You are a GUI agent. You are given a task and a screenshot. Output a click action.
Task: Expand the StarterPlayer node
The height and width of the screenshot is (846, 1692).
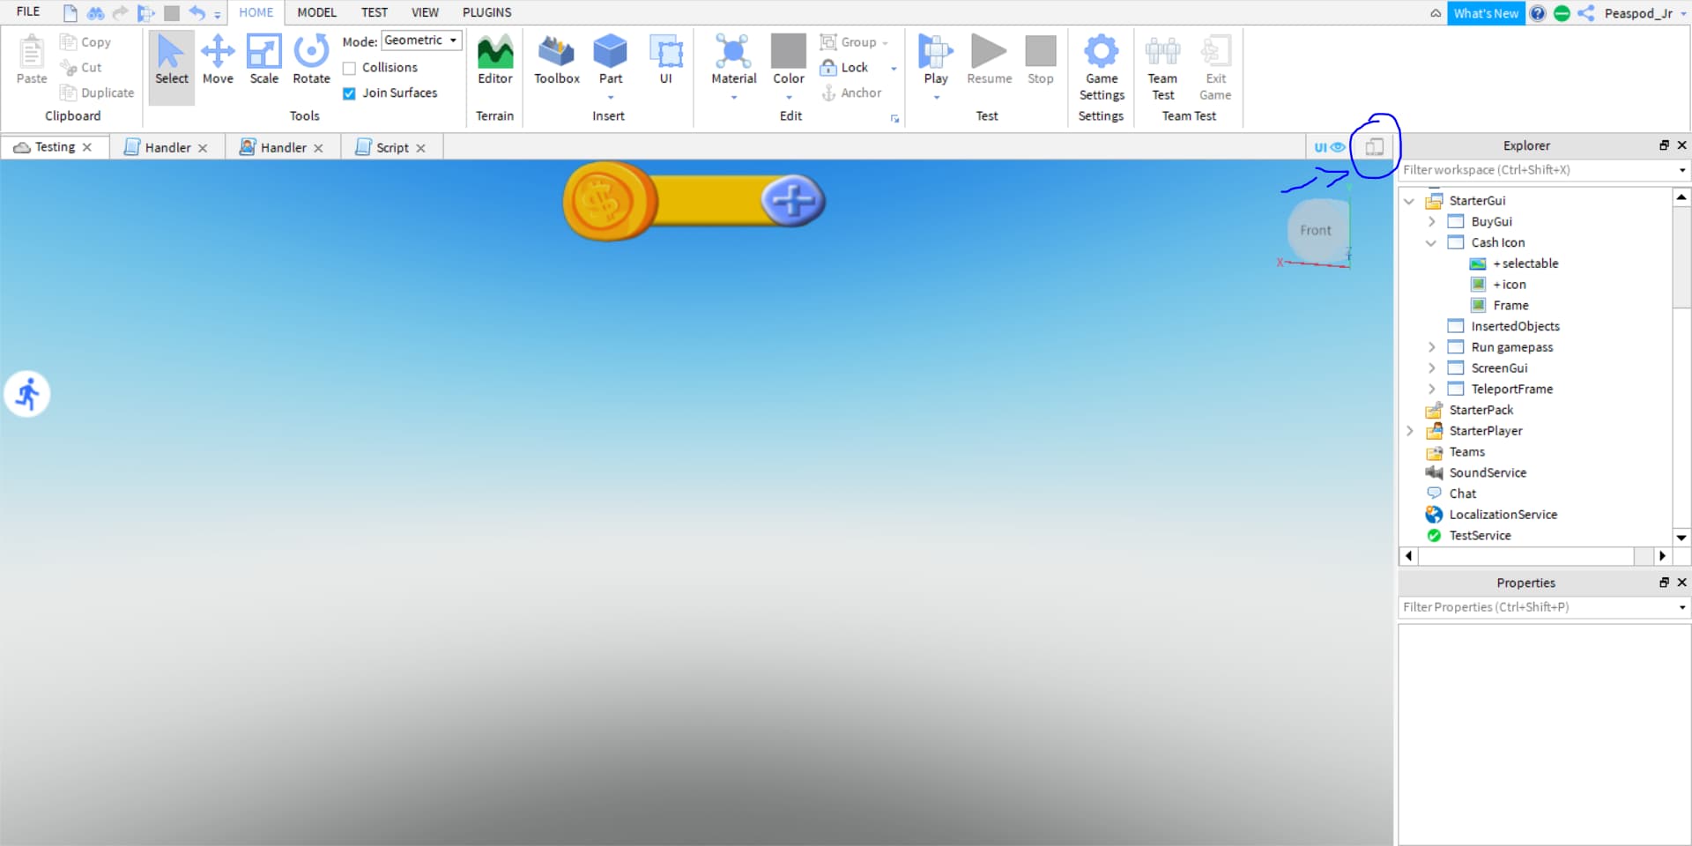(1409, 431)
